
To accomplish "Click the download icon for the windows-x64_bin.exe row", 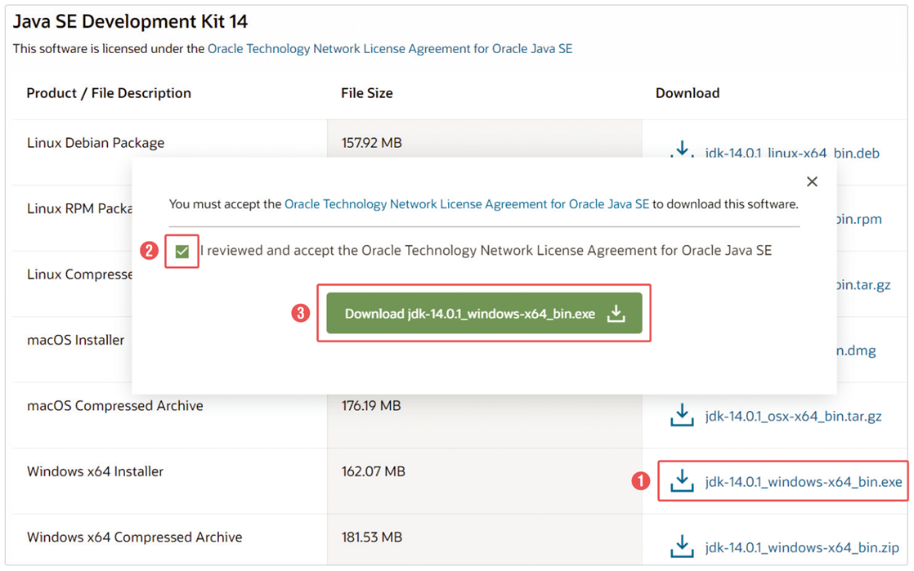I will [x=682, y=480].
